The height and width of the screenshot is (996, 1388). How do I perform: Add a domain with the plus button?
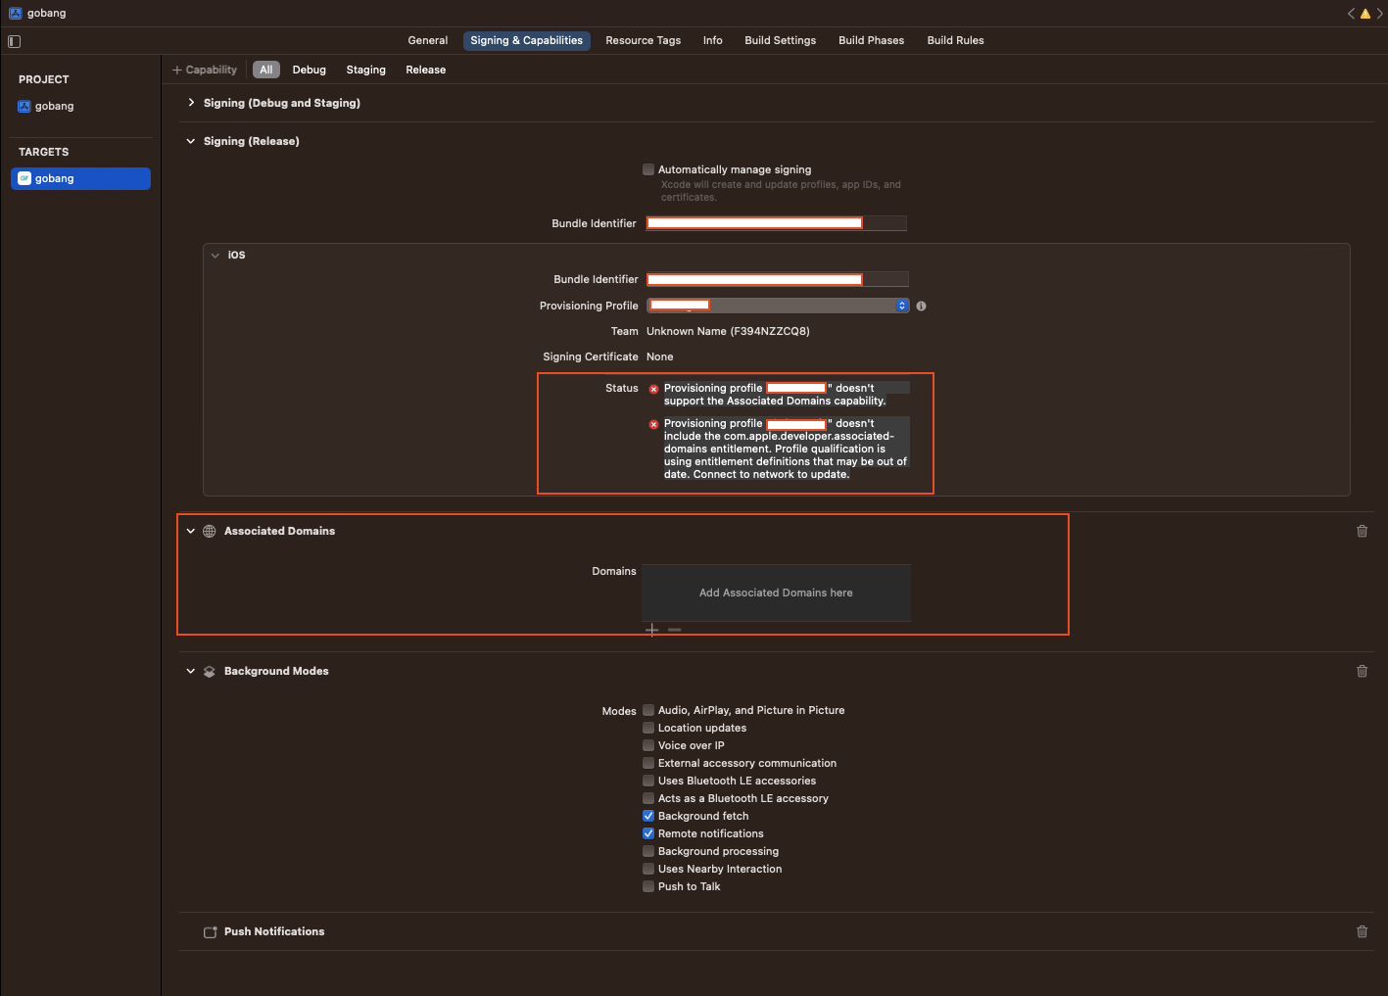(652, 630)
